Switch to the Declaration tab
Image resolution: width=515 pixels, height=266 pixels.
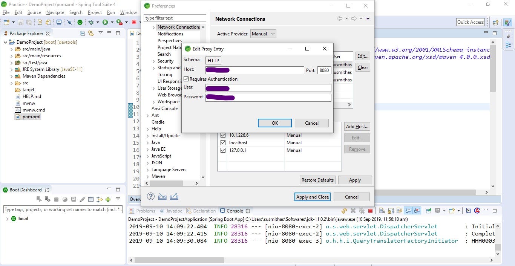pyautogui.click(x=201, y=211)
